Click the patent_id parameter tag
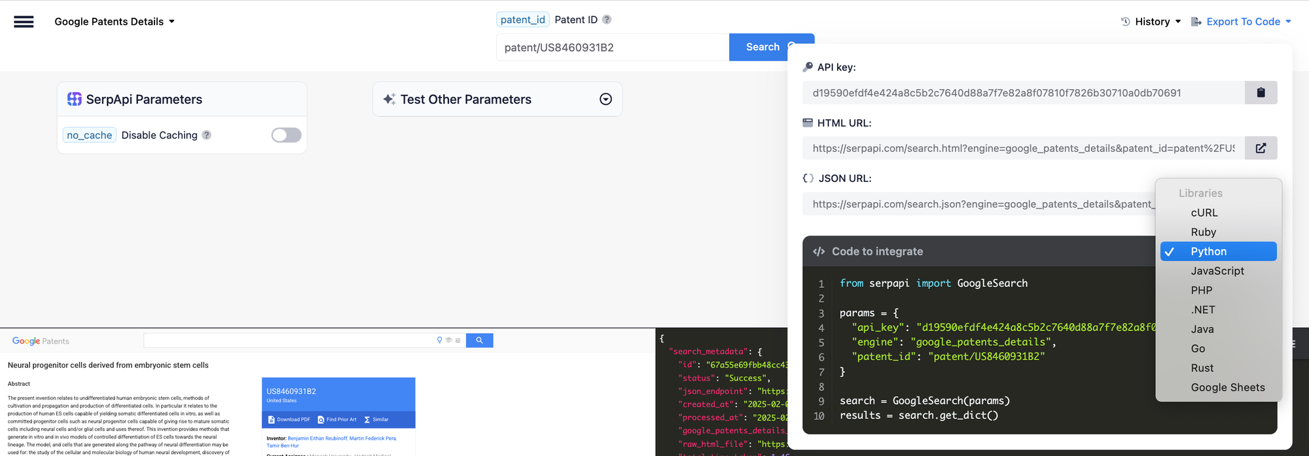This screenshot has width=1309, height=456. pyautogui.click(x=522, y=20)
